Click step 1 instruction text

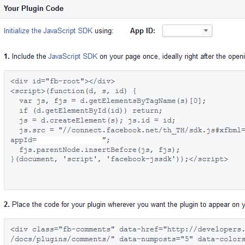click(x=125, y=57)
